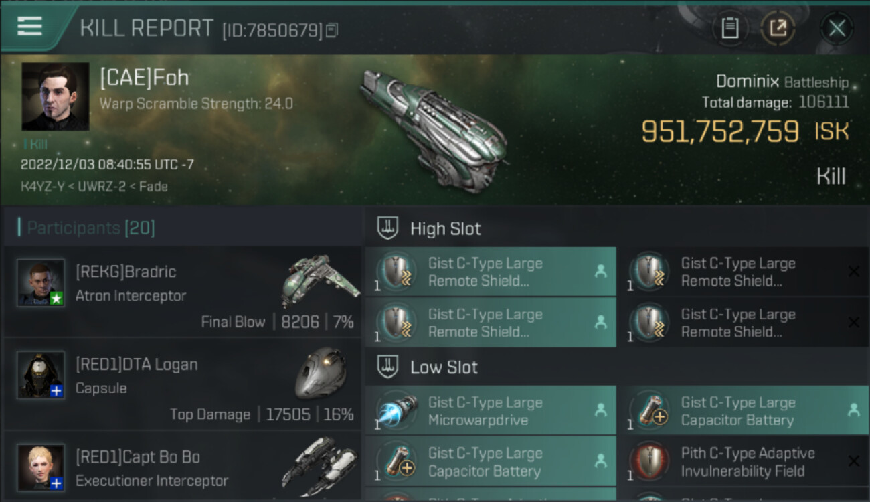Click the clipboard icon in top bar

pyautogui.click(x=730, y=29)
